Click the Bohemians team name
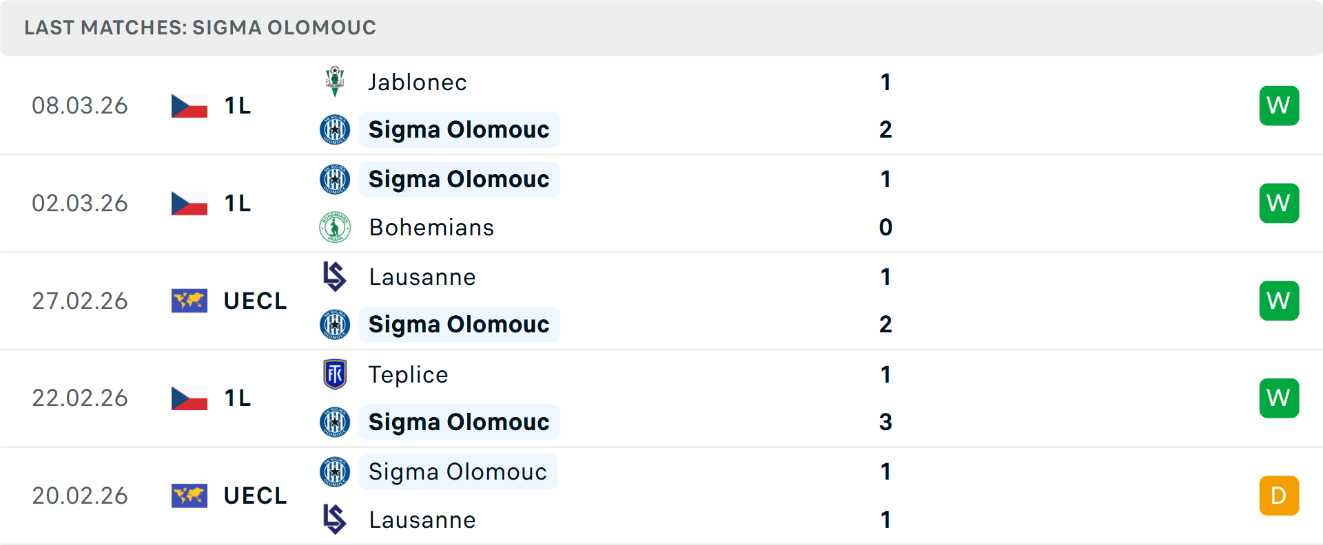1323x545 pixels. (x=431, y=227)
